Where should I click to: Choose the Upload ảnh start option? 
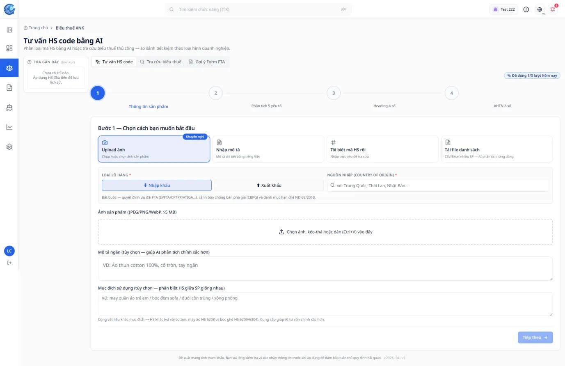[x=154, y=149]
